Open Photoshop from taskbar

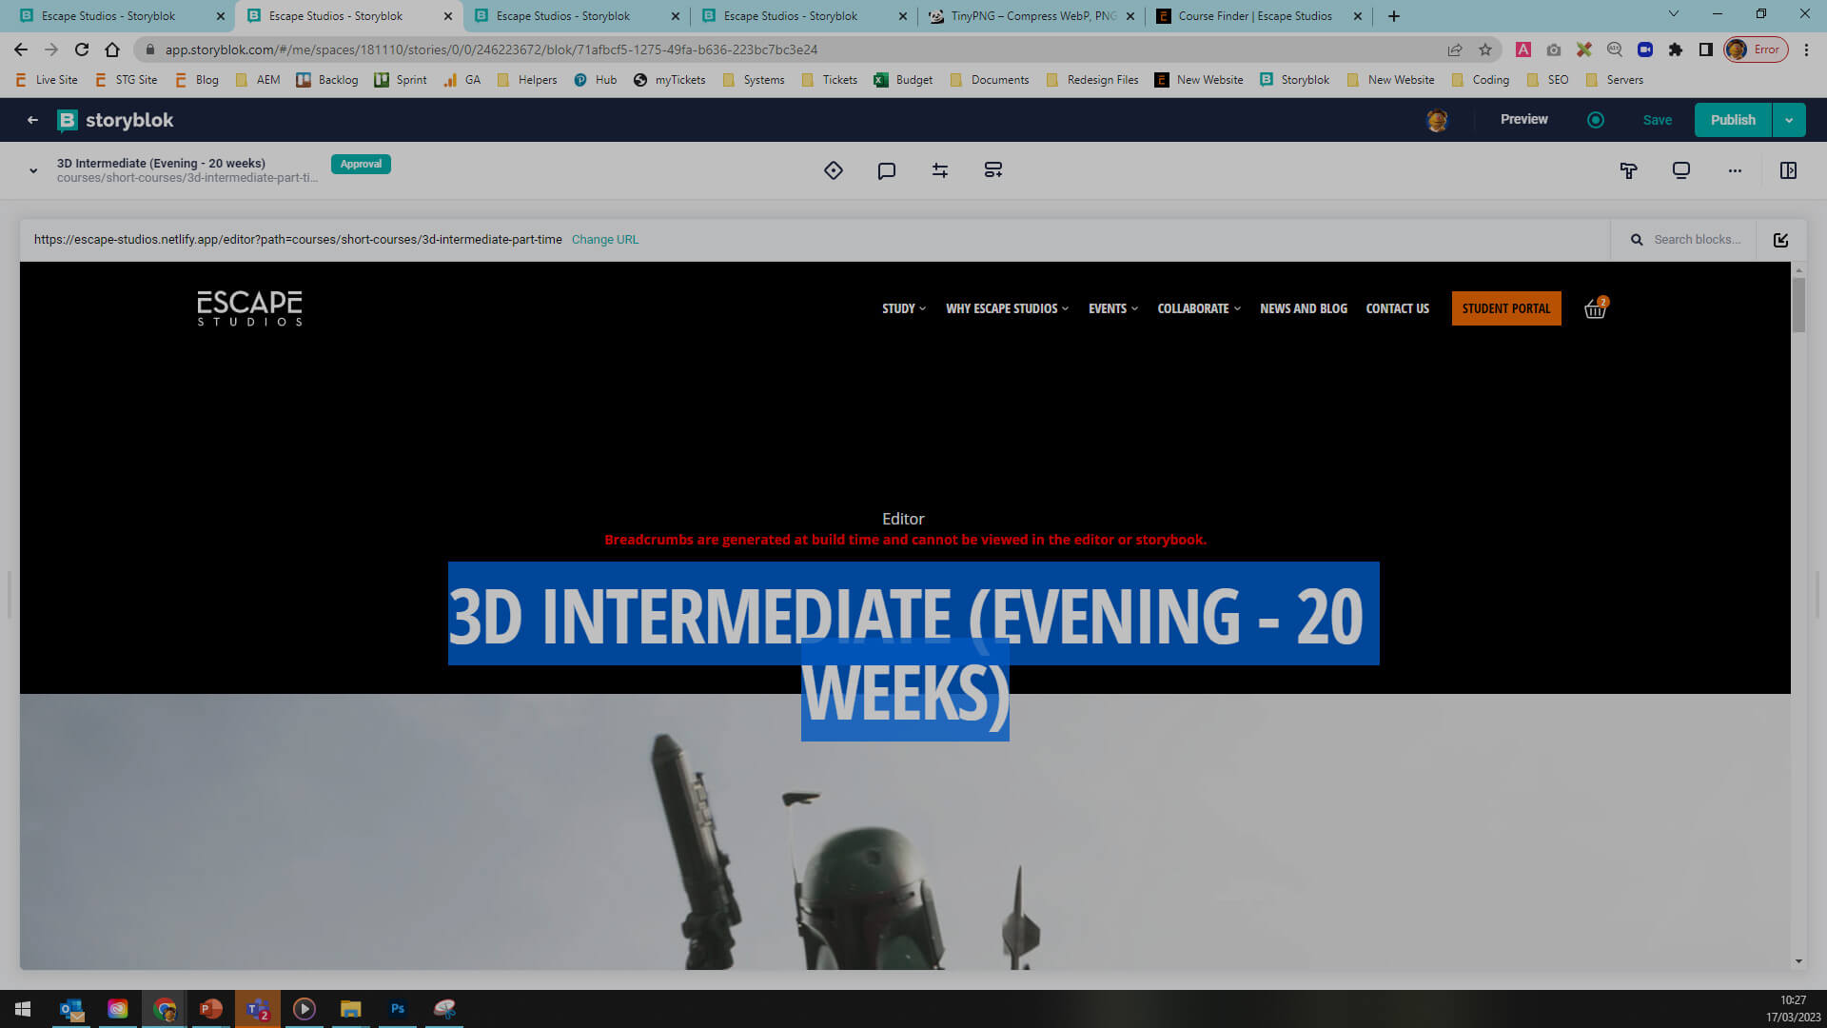coord(398,1009)
